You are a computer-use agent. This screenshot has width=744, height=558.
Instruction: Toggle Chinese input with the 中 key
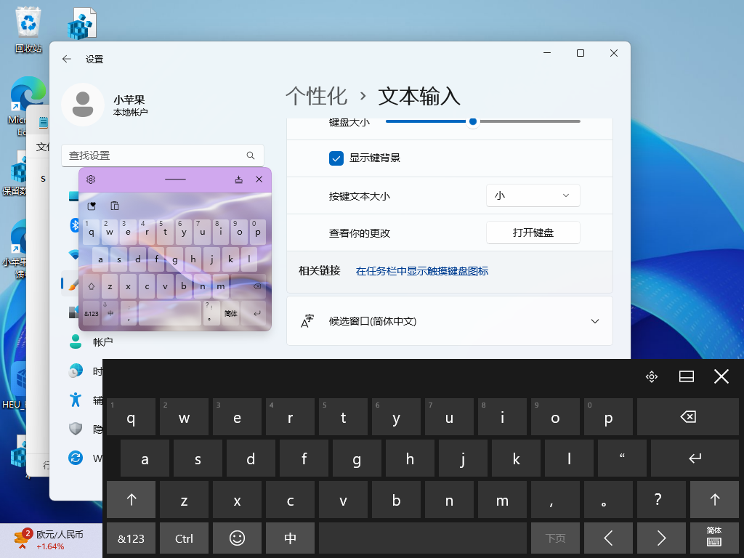[x=290, y=538]
